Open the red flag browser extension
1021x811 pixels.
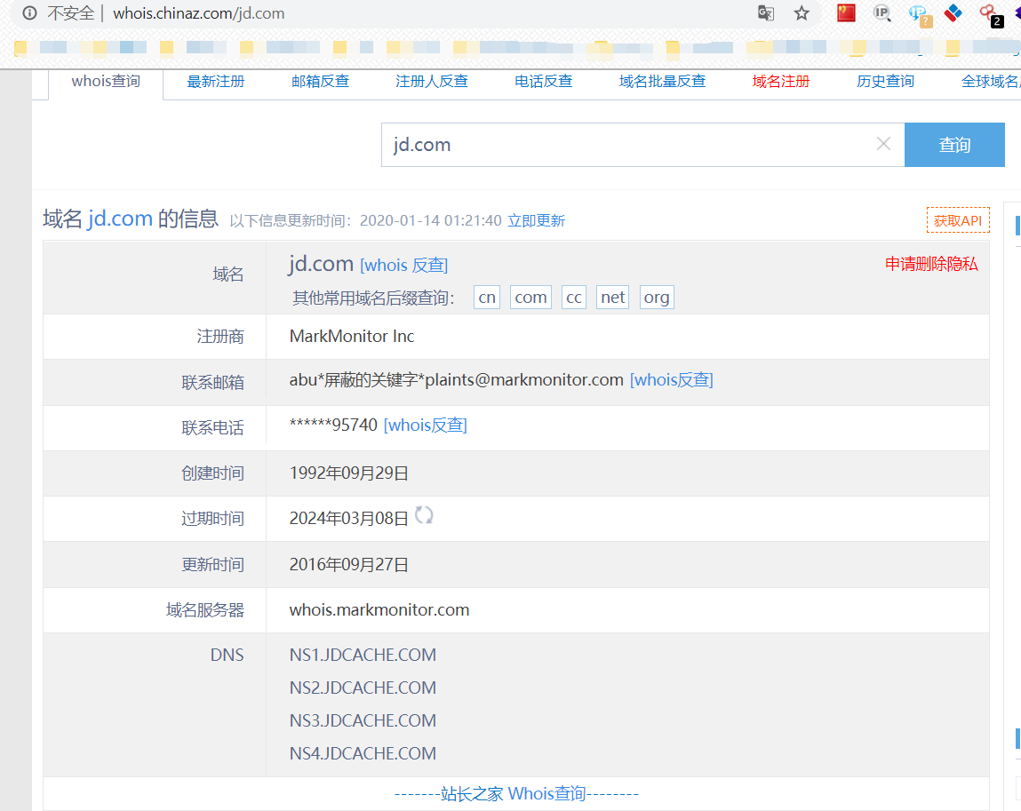point(846,13)
